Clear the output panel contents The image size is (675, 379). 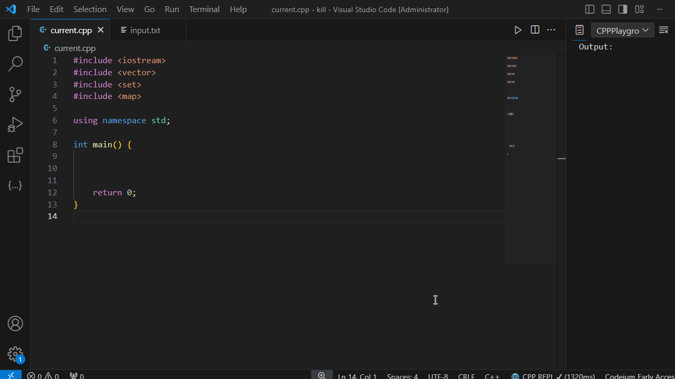tap(663, 30)
